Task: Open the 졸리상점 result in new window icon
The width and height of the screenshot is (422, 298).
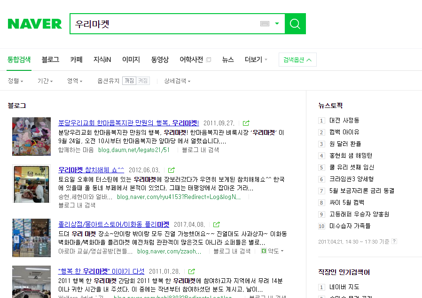Action: (217, 224)
